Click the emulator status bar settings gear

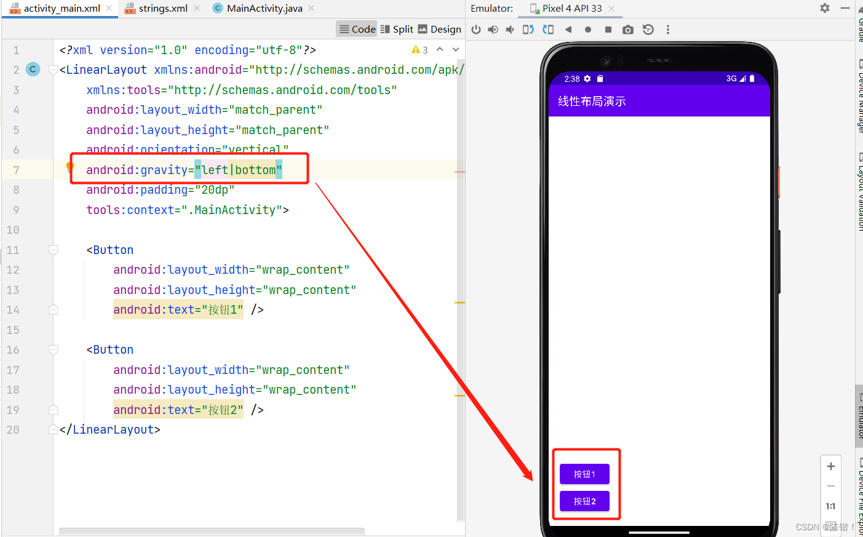tap(587, 79)
